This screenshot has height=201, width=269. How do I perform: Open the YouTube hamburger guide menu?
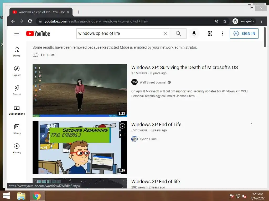[17, 33]
